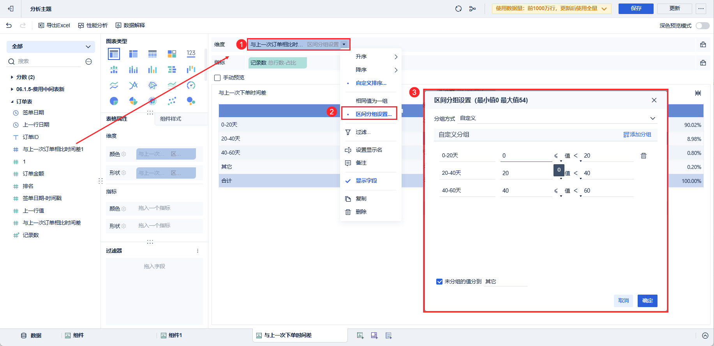Choose 相同值为一组 from the menu
This screenshot has width=714, height=346.
[x=371, y=101]
